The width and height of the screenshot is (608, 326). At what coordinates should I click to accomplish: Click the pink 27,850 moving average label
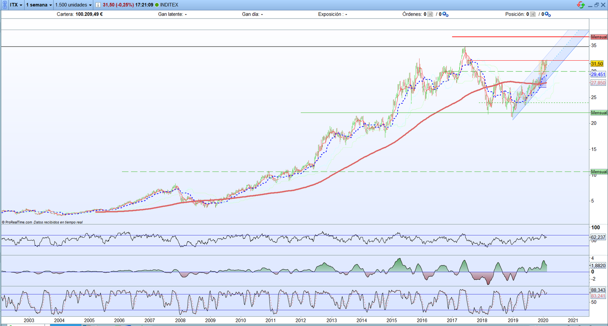pyautogui.click(x=598, y=83)
